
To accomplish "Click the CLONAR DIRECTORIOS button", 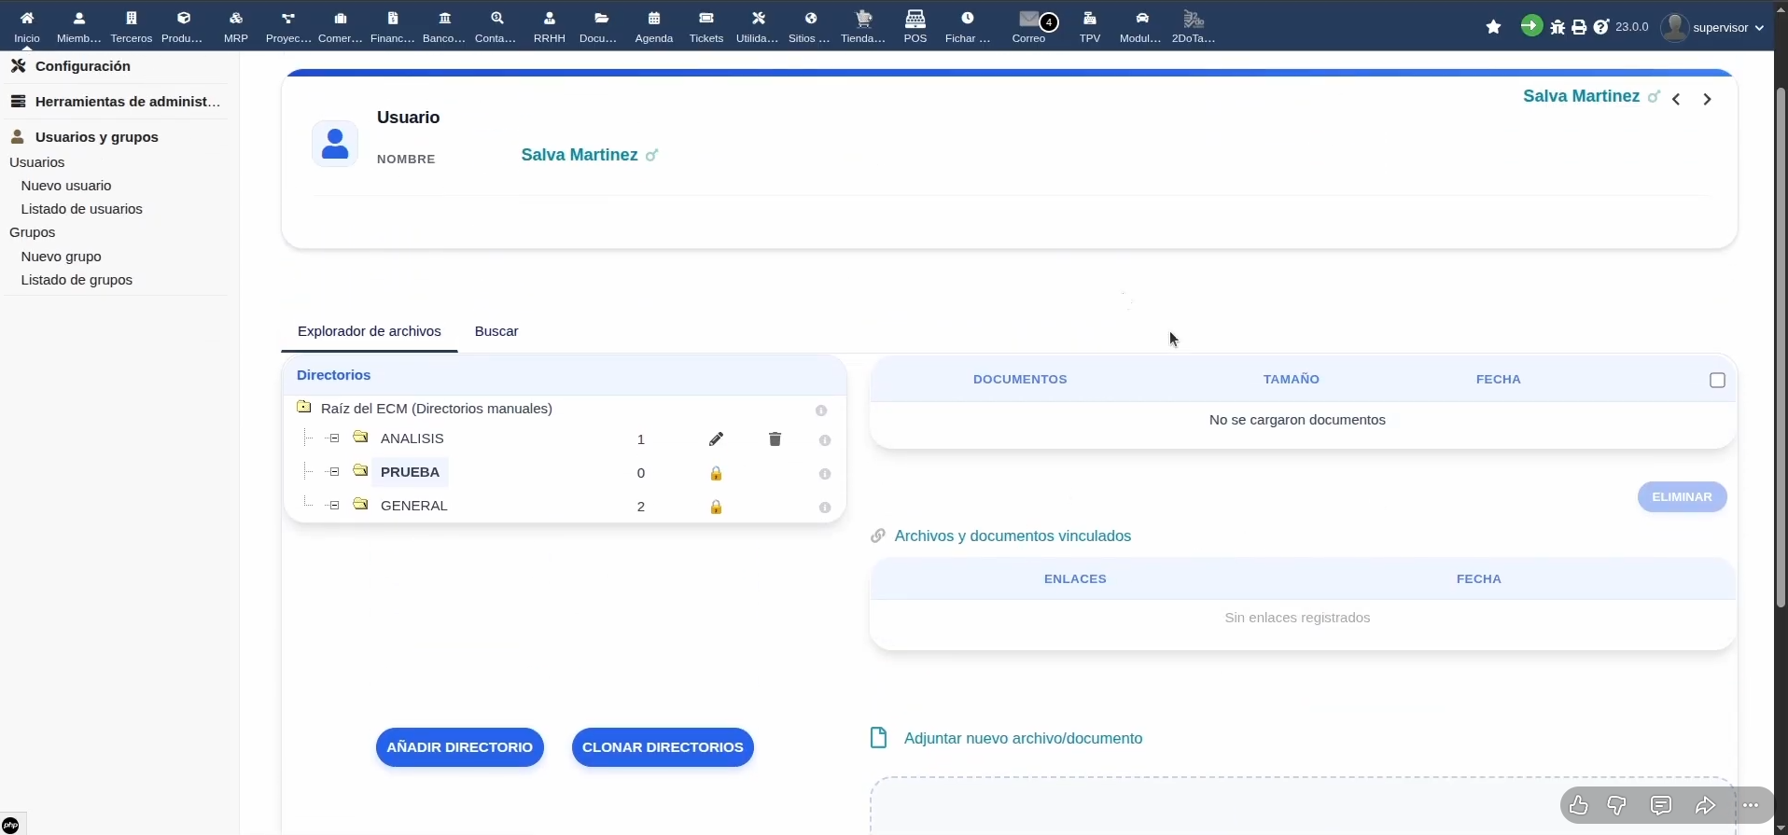I will [663, 747].
